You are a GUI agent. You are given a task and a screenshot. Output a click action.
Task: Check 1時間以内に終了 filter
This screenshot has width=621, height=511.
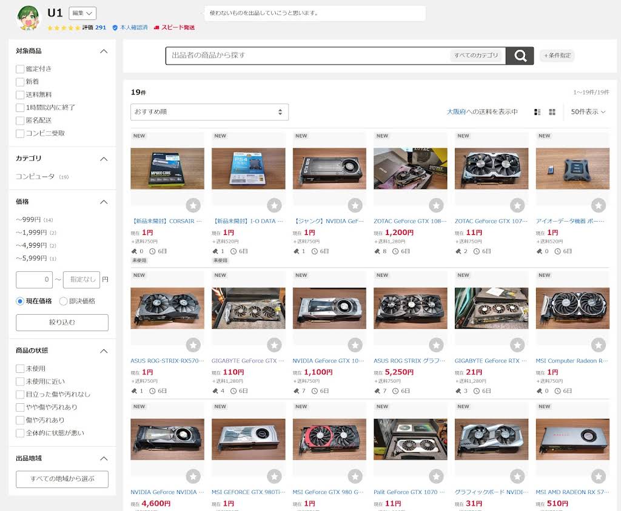pos(20,108)
